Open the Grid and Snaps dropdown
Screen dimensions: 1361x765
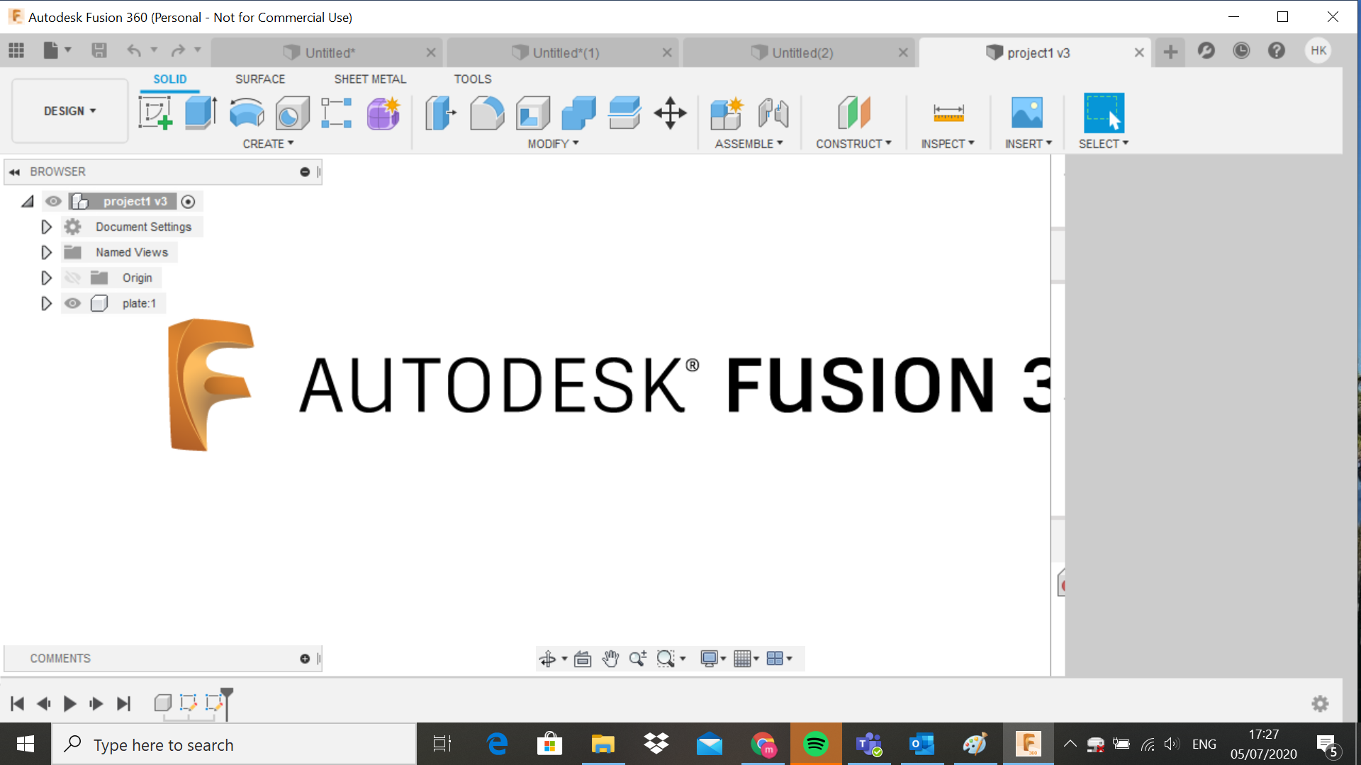click(x=746, y=658)
